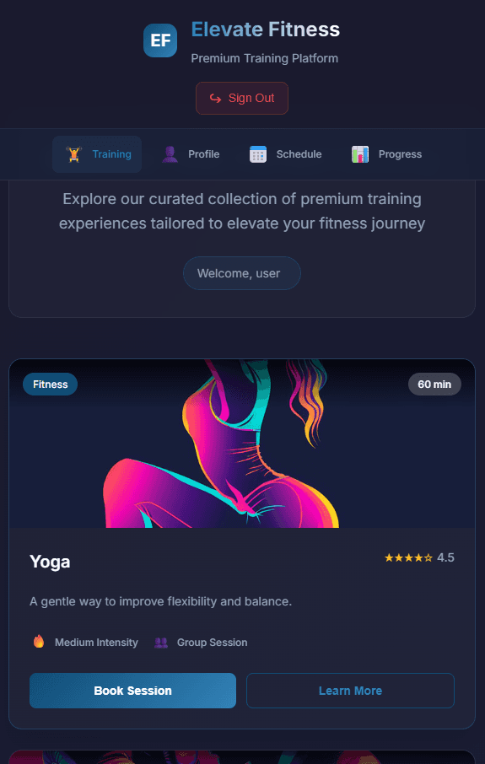Click Learn More for Yoga
485x764 pixels.
351,691
